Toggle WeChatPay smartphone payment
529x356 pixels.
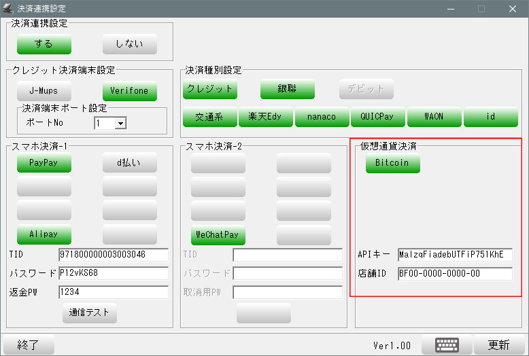tap(218, 235)
